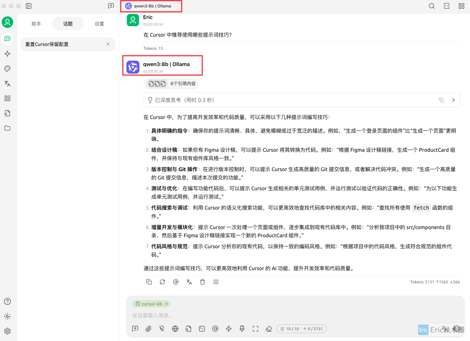Viewport: 470px width, 341px height.
Task: Open the help docs question-mark icon
Action: pos(7,301)
